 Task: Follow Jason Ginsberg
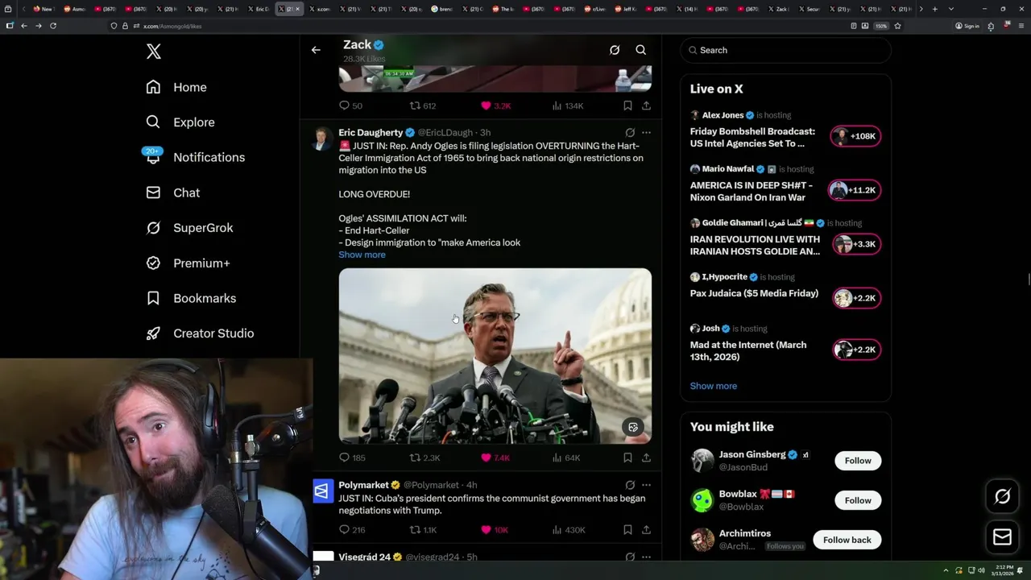click(x=857, y=461)
